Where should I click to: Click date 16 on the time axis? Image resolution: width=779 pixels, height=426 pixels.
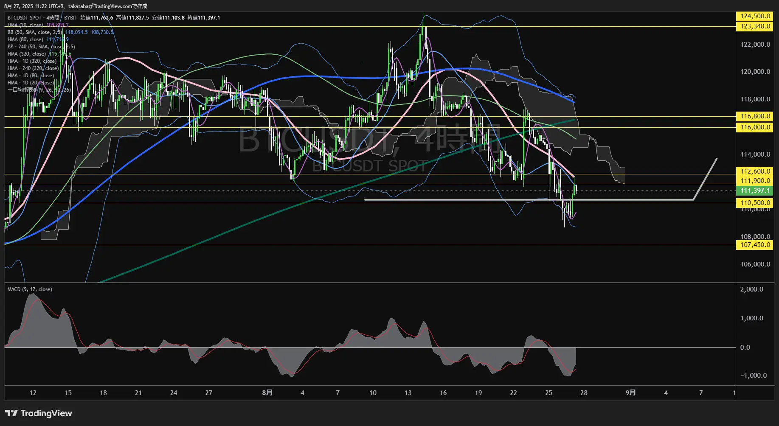click(443, 393)
